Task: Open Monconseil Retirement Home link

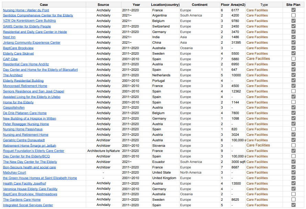Action: [x=25, y=86]
